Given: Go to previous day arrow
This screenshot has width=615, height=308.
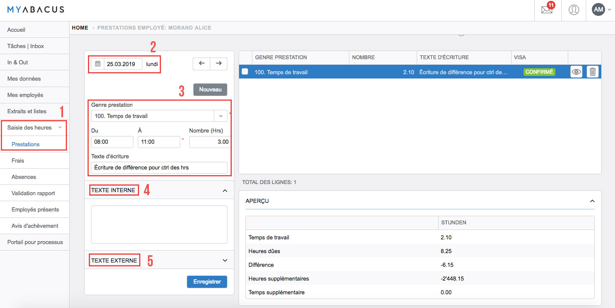Looking at the screenshot, I should click(202, 63).
